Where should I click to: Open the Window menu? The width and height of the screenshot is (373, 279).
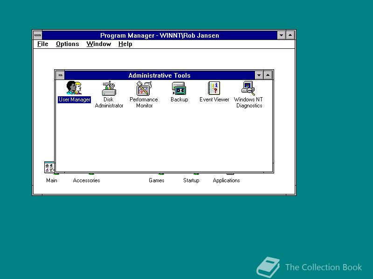99,44
